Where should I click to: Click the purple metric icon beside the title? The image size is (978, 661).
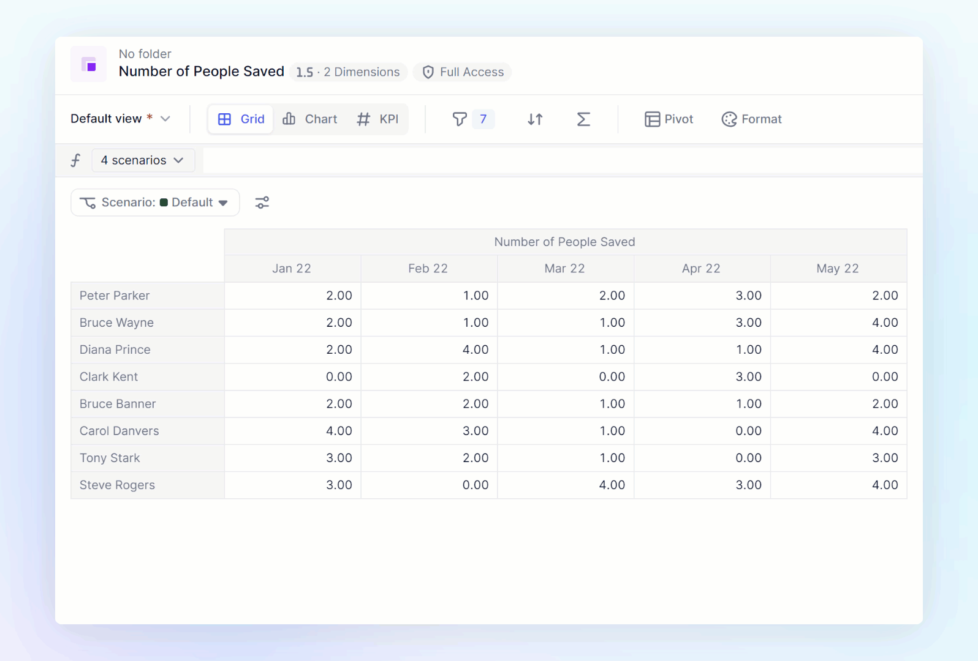click(89, 64)
